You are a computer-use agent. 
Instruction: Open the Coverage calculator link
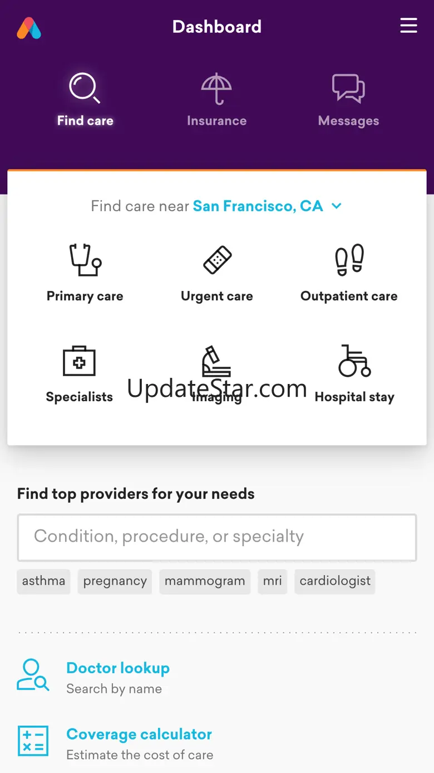[139, 734]
